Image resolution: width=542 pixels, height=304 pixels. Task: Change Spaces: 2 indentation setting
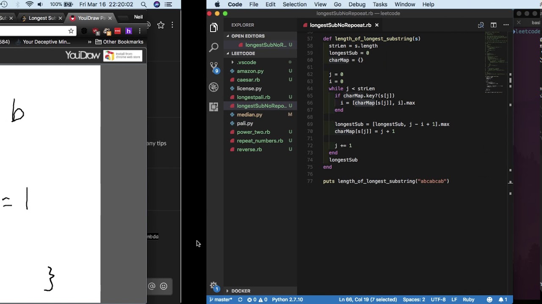(x=414, y=300)
